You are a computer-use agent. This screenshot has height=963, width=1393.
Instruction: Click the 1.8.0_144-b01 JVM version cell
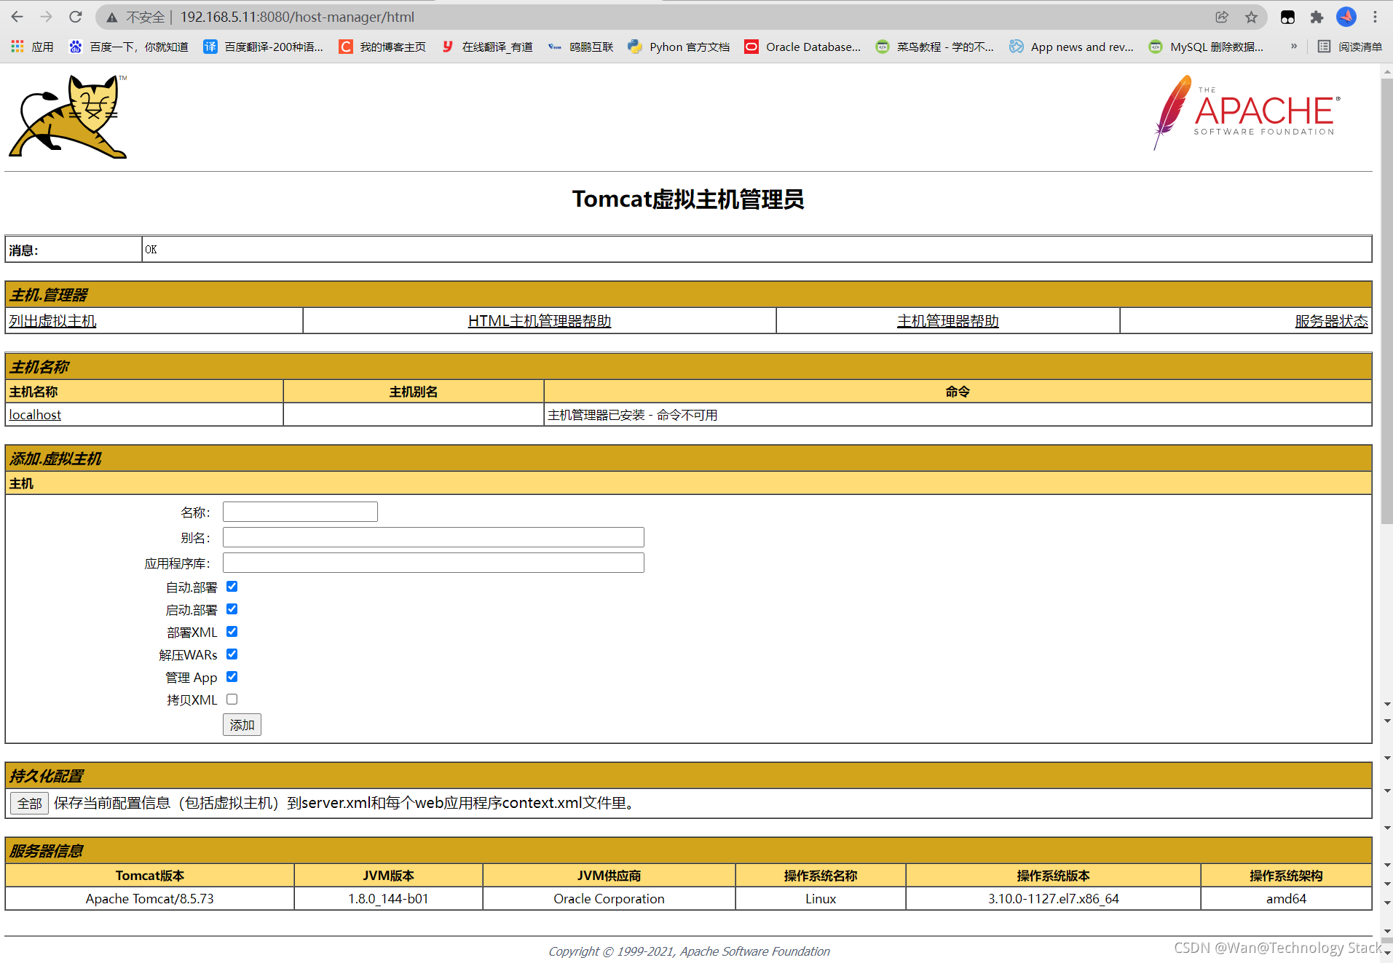click(388, 899)
